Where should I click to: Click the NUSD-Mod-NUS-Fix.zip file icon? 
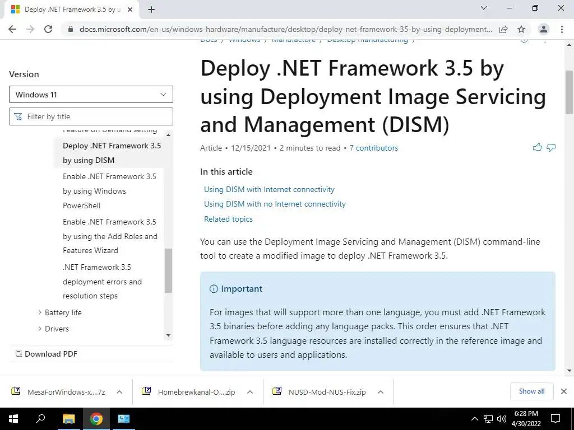coord(277,391)
